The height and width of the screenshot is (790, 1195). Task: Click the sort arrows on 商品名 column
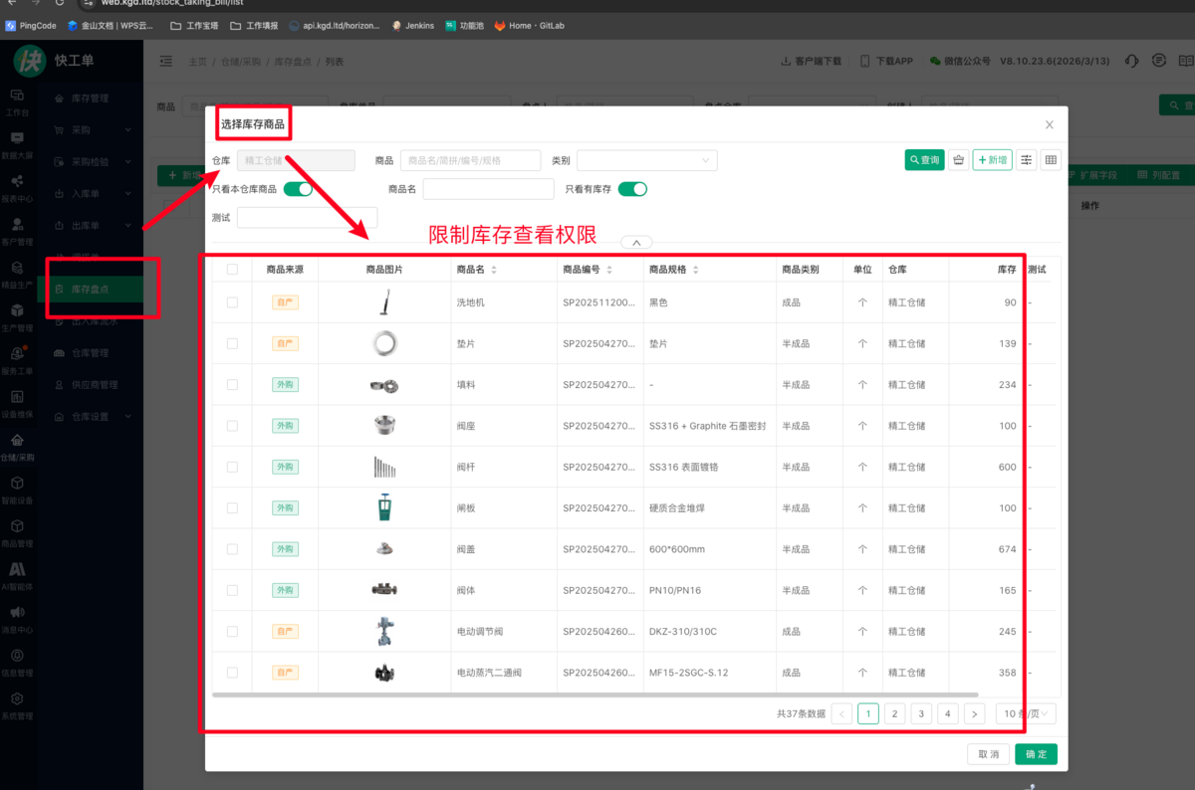pos(494,270)
